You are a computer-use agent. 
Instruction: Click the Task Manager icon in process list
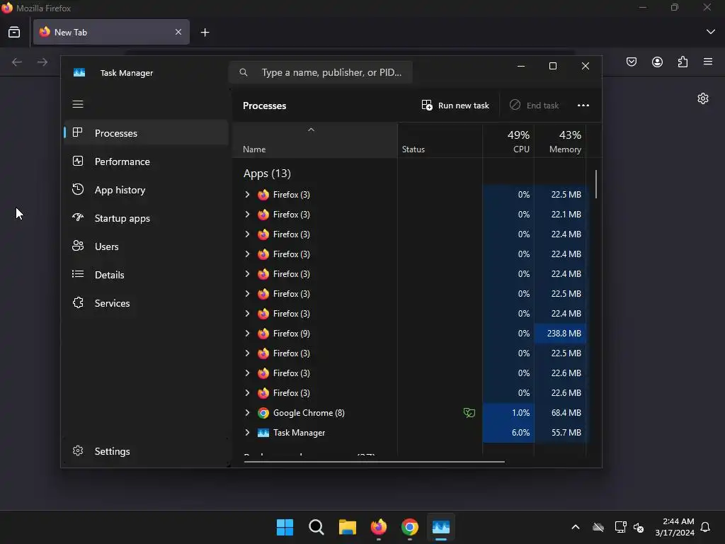pos(263,433)
